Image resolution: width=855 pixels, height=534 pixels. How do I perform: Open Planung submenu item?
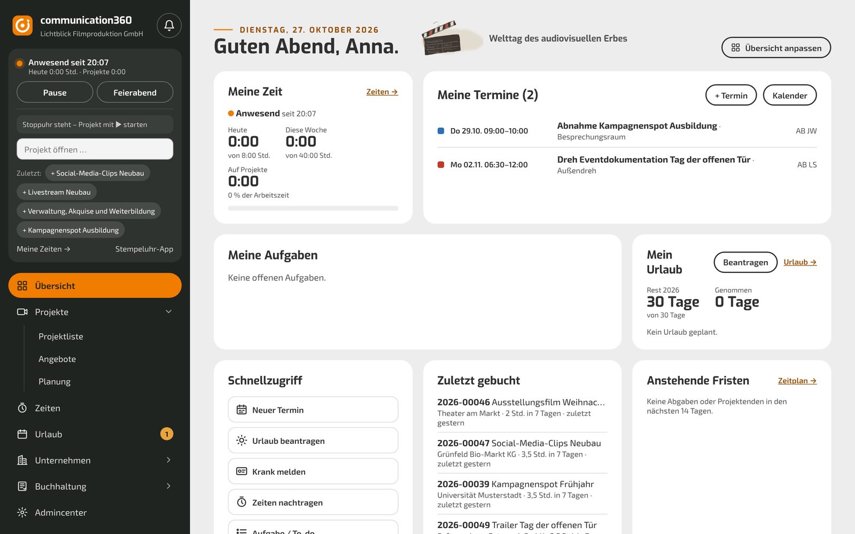(x=55, y=381)
